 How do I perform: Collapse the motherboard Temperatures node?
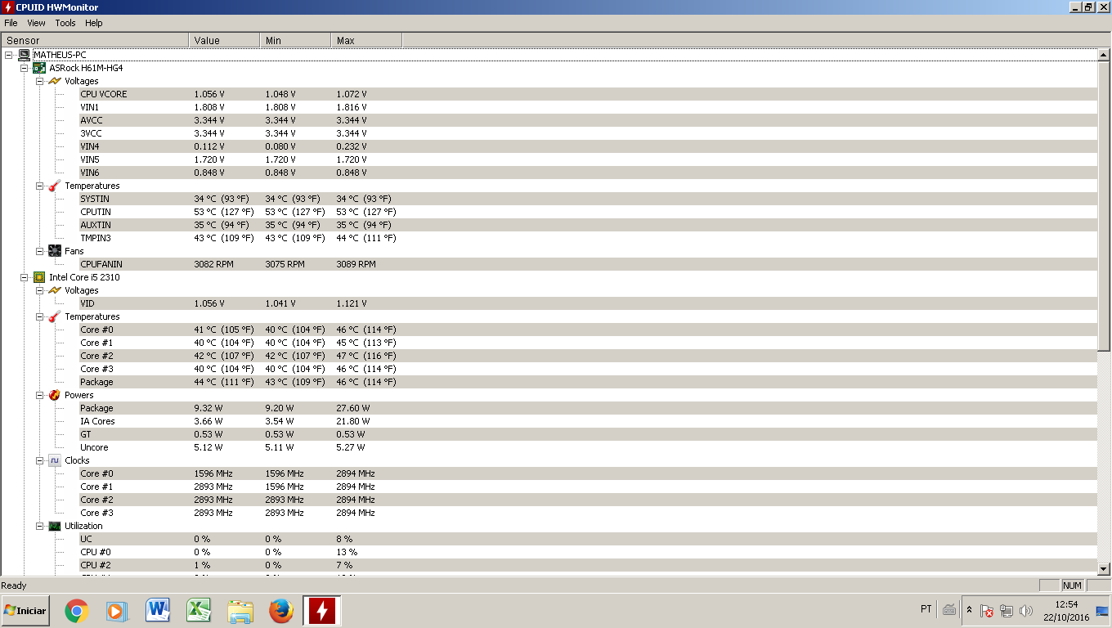(39, 186)
